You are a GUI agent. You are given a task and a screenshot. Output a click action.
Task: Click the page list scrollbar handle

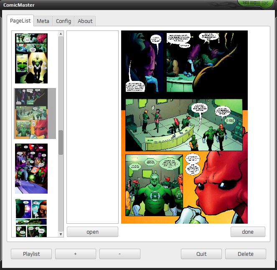(61, 142)
